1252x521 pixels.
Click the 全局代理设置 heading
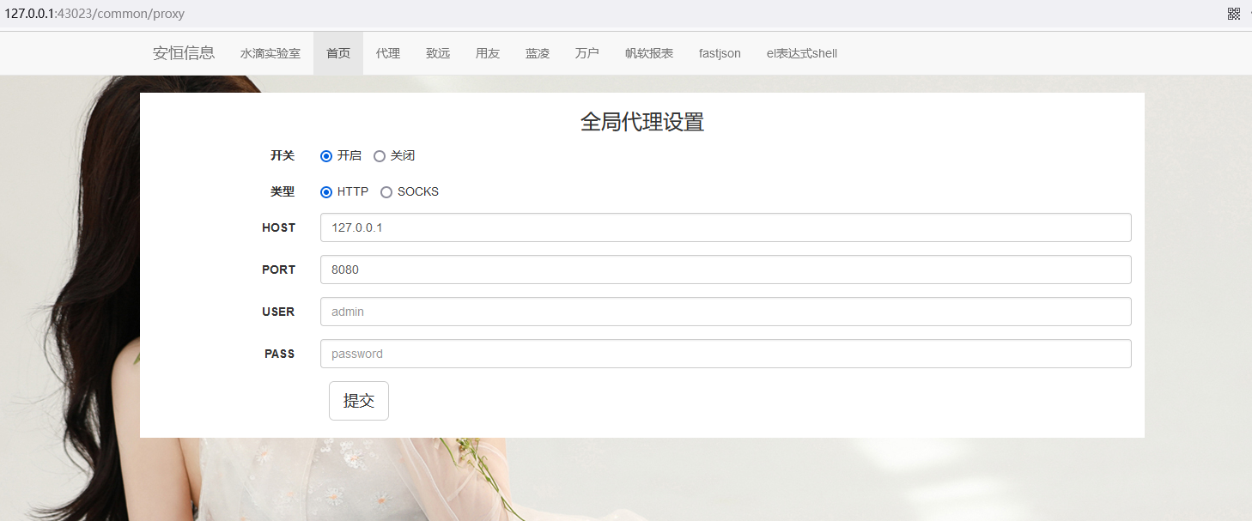point(642,122)
